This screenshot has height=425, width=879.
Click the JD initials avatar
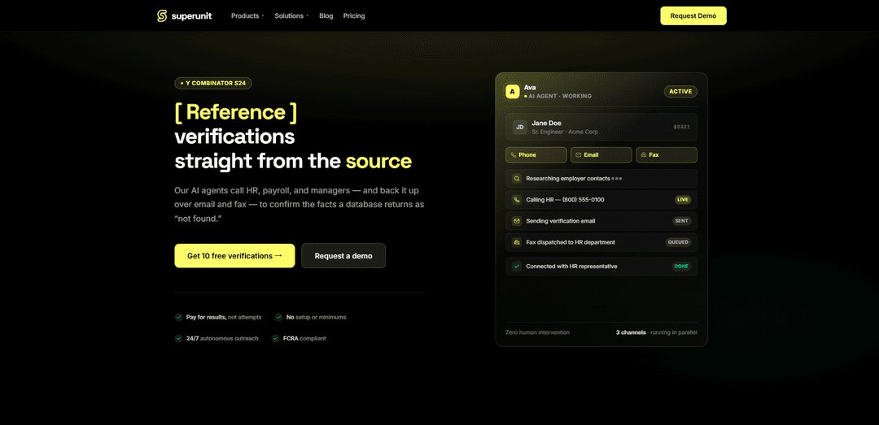(519, 127)
